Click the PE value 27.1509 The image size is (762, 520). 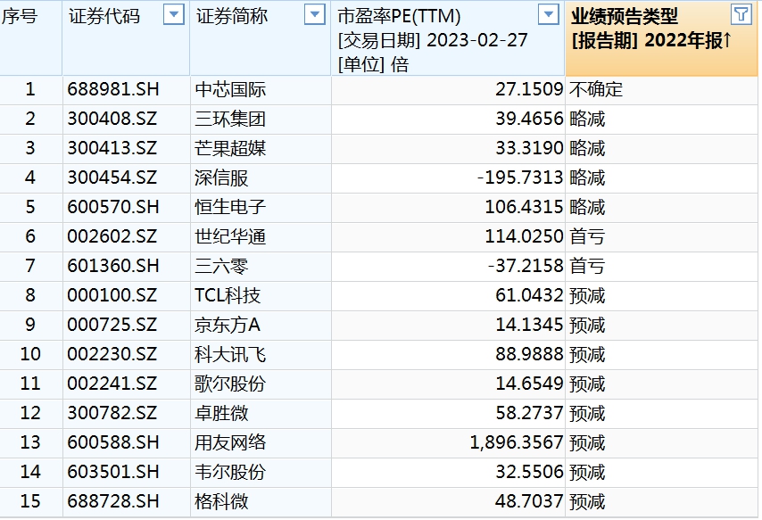click(529, 89)
